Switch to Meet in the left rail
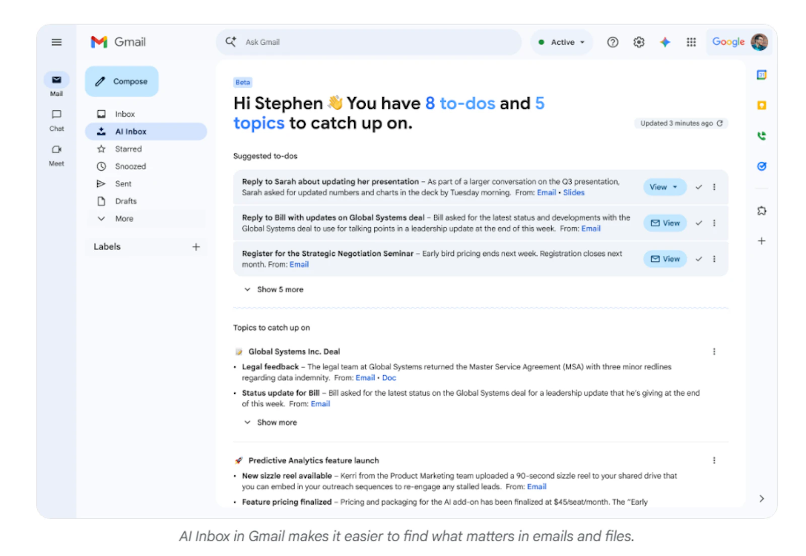The image size is (806, 556). [x=56, y=154]
